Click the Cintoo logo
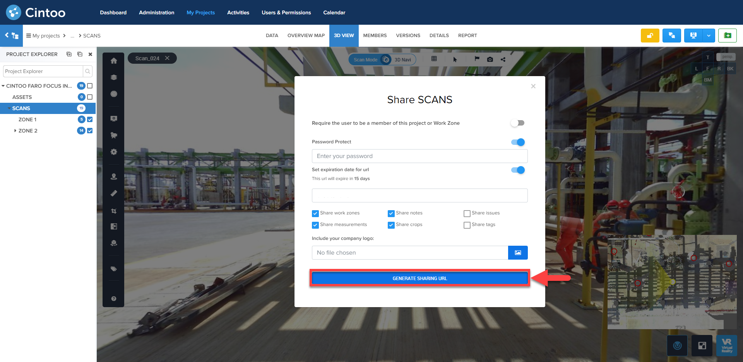 pyautogui.click(x=36, y=12)
